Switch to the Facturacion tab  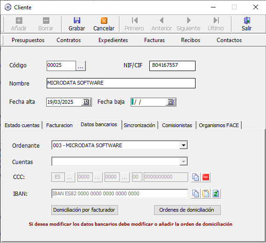coord(59,125)
